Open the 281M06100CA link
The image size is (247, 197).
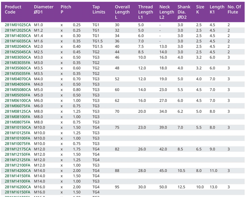point(17,101)
